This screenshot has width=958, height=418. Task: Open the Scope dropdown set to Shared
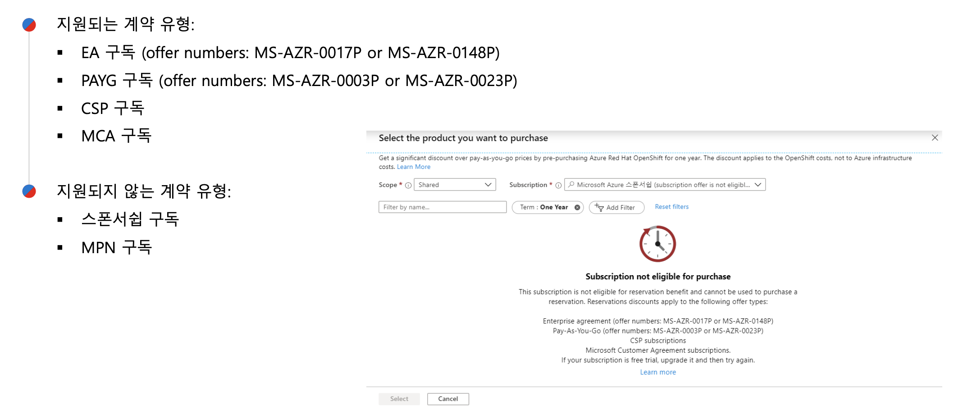pyautogui.click(x=455, y=185)
